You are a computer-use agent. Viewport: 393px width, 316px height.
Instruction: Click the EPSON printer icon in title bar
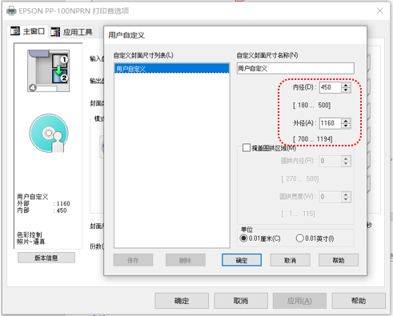[11, 11]
